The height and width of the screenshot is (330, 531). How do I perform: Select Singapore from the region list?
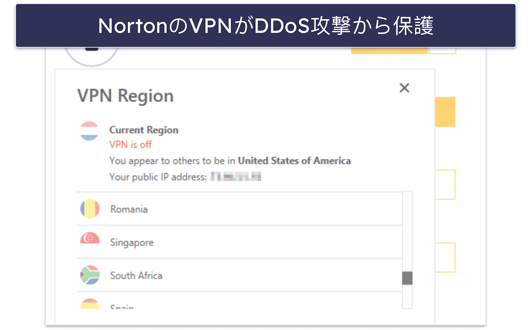coord(239,242)
